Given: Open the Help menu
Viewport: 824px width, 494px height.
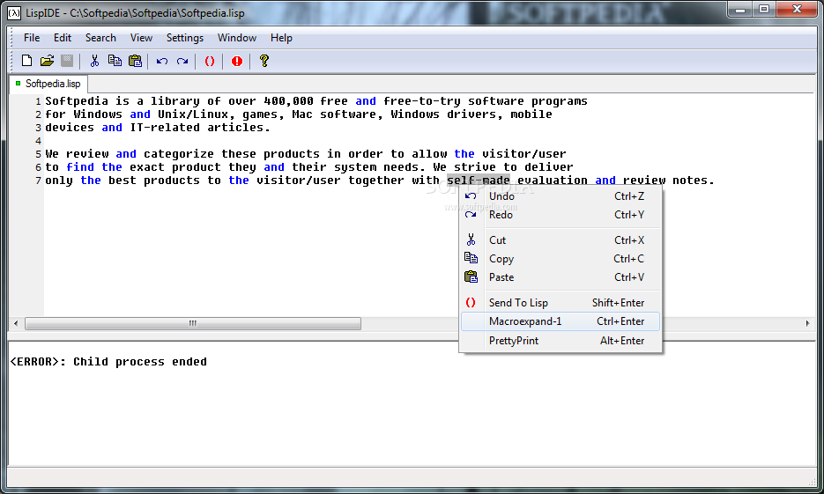Looking at the screenshot, I should (281, 38).
